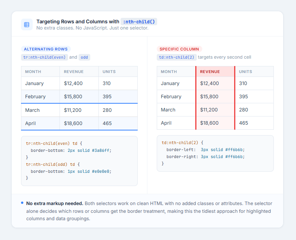Click the highlighted red REVENUE column header
This screenshot has height=240, width=296.
tap(215, 71)
